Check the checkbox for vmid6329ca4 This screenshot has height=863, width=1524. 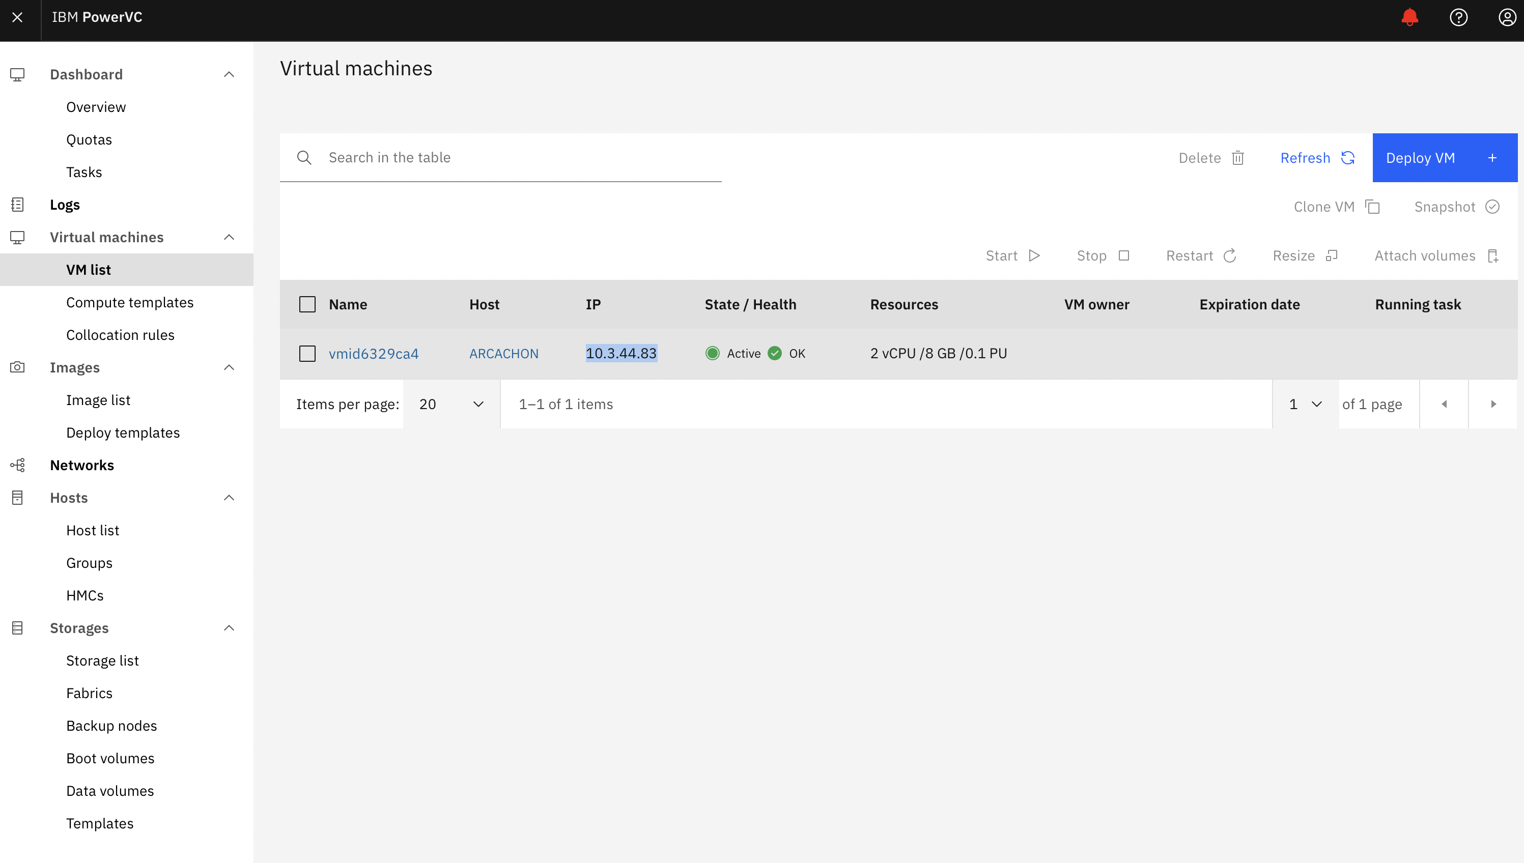[x=307, y=353]
